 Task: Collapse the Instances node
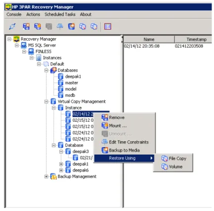coord(32,58)
